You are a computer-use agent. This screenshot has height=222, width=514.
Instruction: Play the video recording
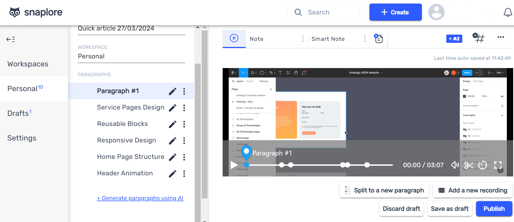click(234, 165)
